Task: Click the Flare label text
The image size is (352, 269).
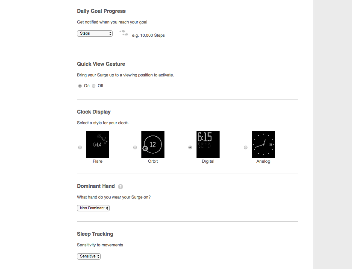Action: point(97,161)
